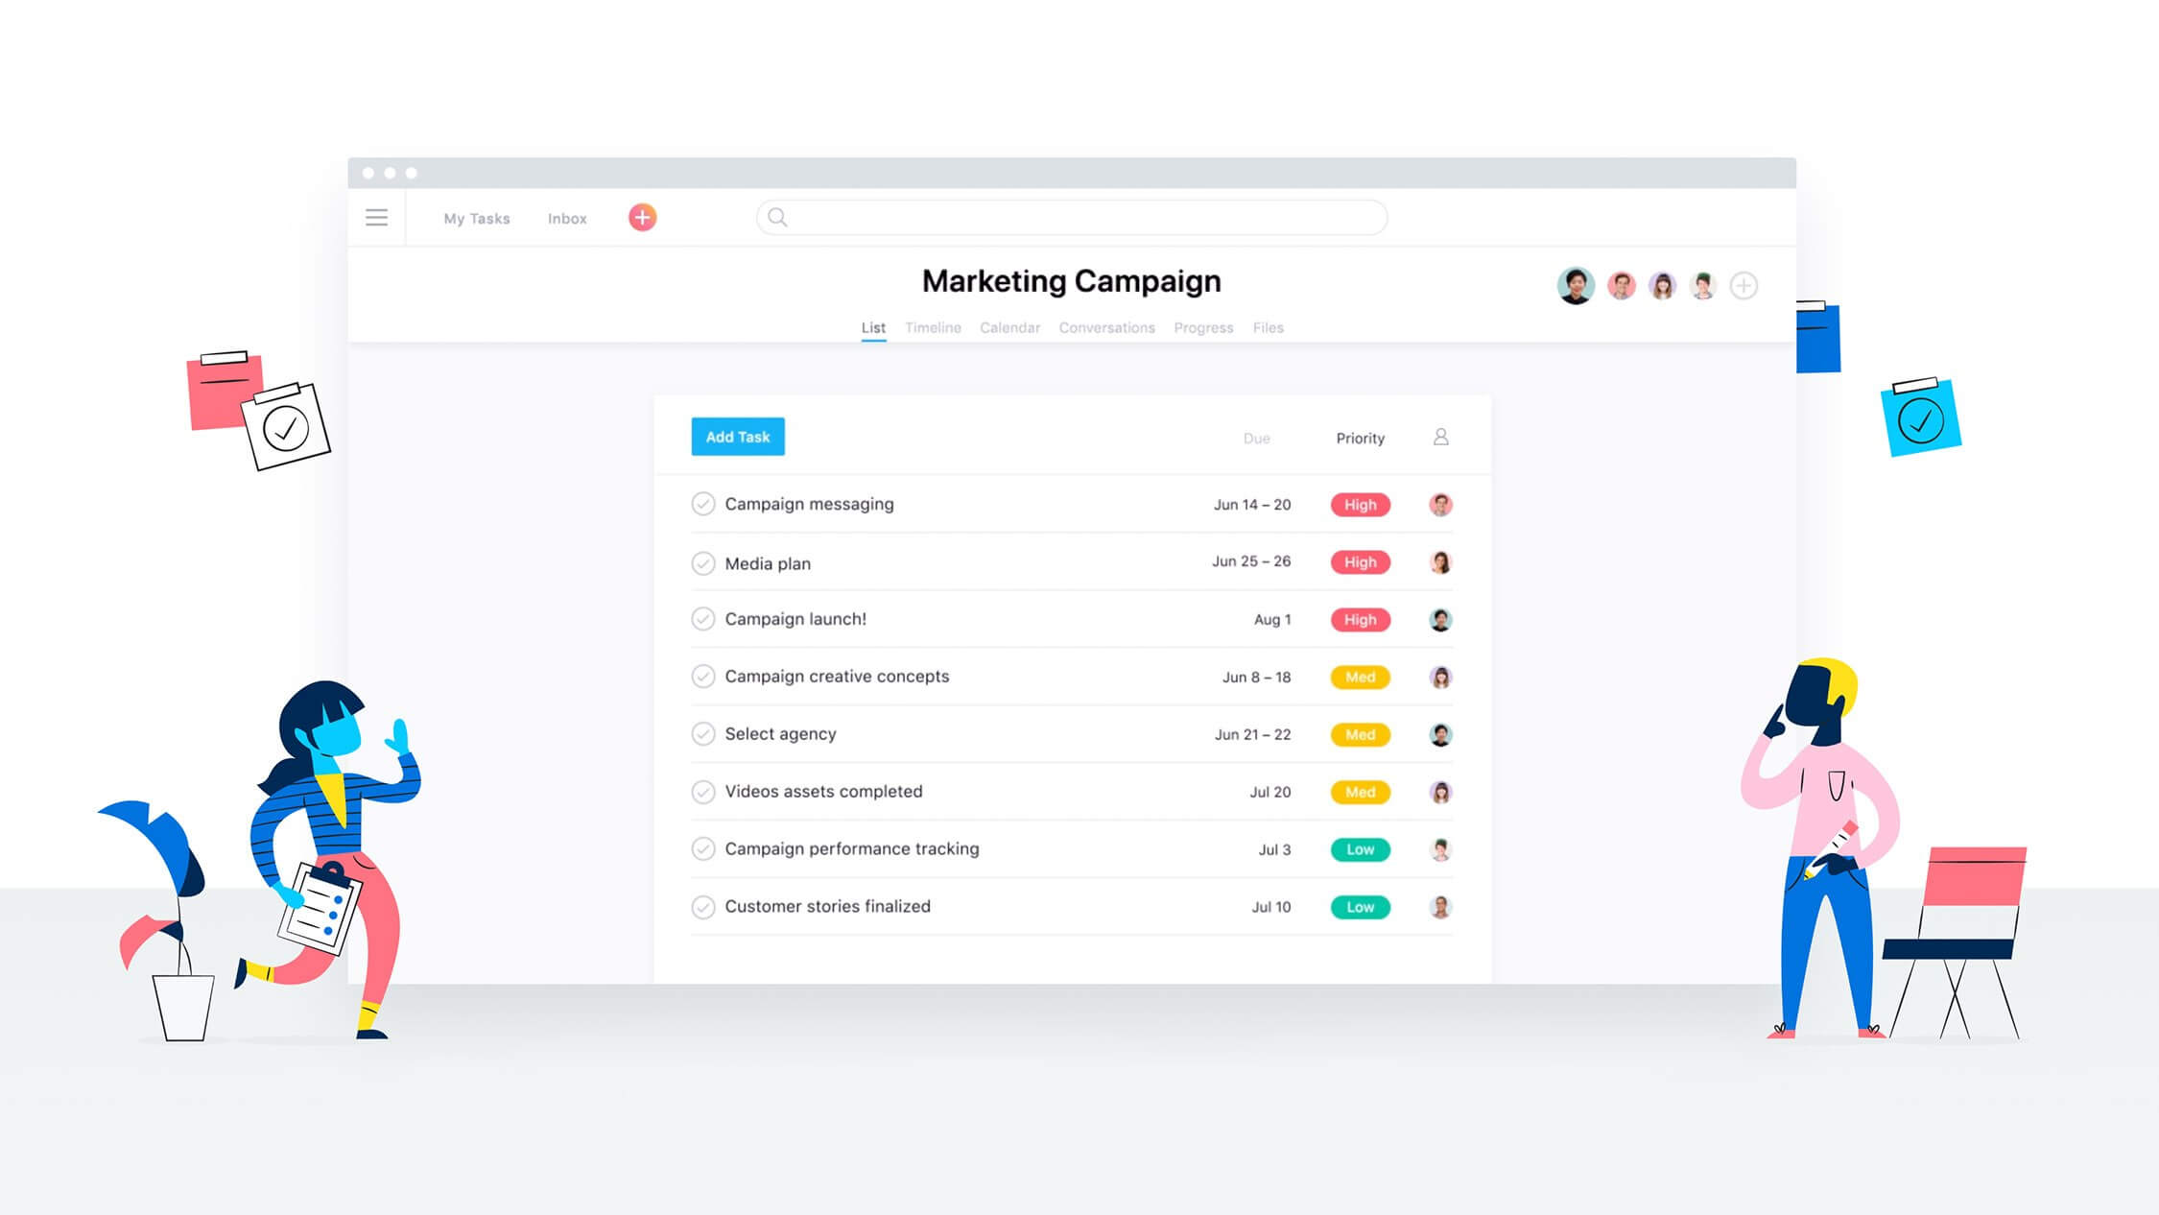Check off the Media plan task

click(x=703, y=562)
